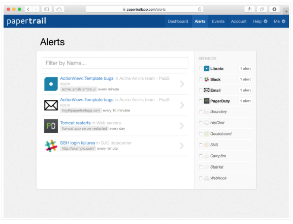Check the SNS service checkbox

(201, 145)
